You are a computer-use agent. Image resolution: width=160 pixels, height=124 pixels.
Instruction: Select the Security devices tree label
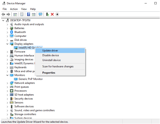tap(24, 99)
